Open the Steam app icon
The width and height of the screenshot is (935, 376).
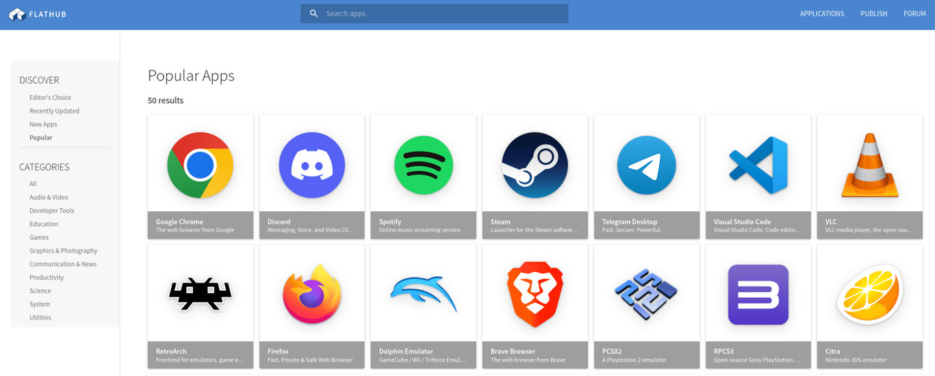click(x=535, y=165)
